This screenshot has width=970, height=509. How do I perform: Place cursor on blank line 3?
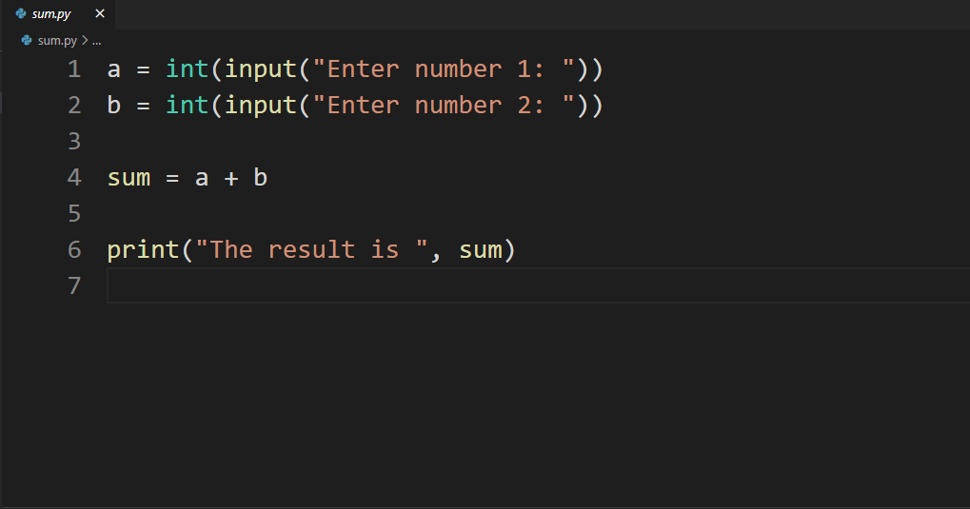538,142
